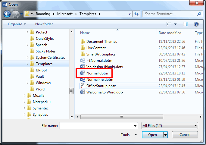
Task: Expand the arrow after Templates breadcrumb
Action: 100,14
